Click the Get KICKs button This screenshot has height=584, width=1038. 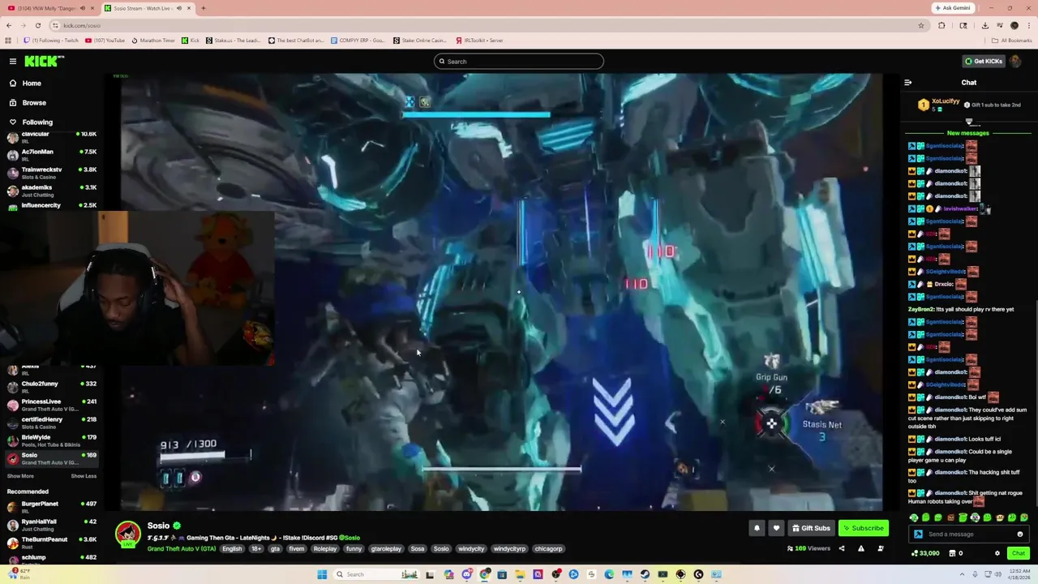983,62
